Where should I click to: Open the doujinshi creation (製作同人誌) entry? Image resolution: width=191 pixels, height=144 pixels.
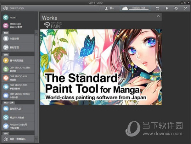pyautogui.click(x=18, y=109)
